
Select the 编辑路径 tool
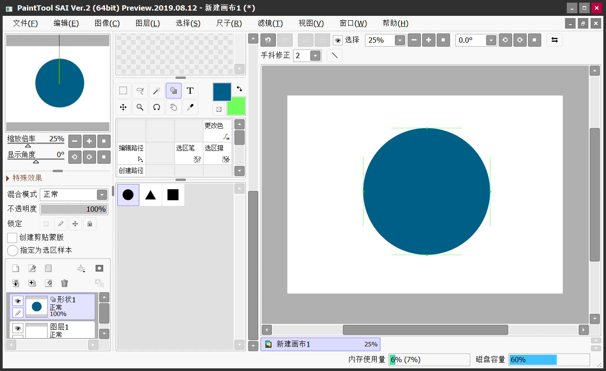131,153
